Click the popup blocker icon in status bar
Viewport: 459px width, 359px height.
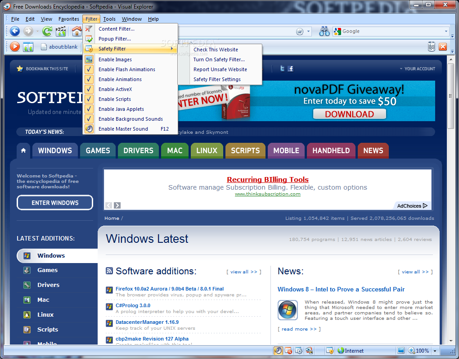coord(288,350)
